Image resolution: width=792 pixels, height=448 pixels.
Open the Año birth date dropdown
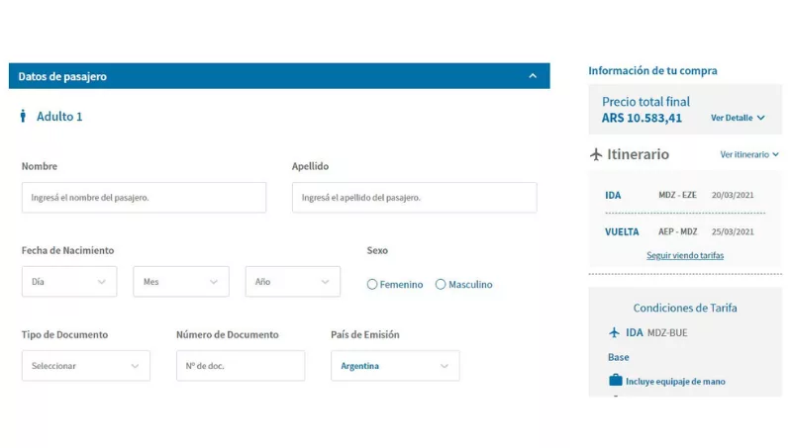coord(293,282)
